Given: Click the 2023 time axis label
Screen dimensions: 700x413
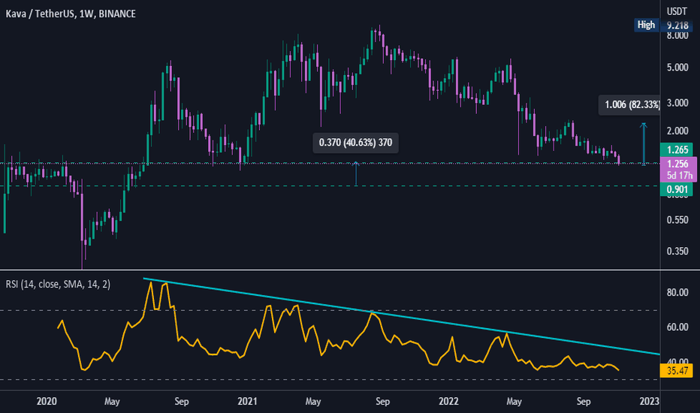Looking at the screenshot, I should (649, 402).
